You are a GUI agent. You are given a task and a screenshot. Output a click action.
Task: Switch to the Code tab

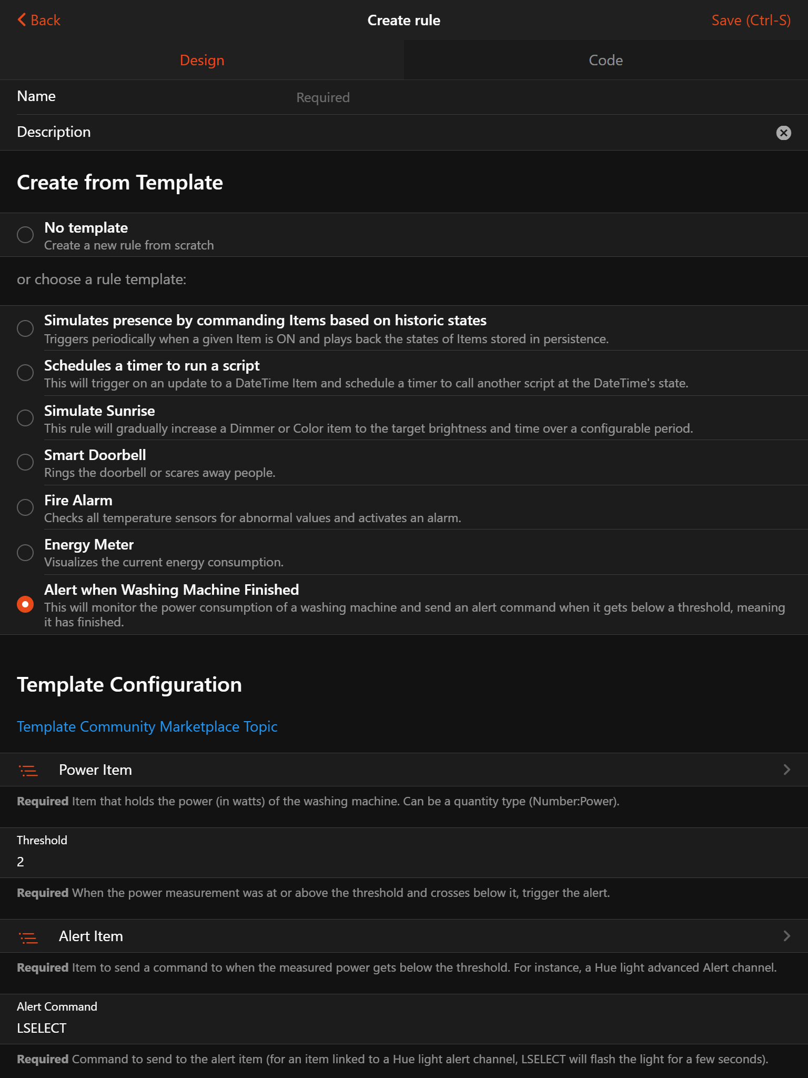point(605,60)
